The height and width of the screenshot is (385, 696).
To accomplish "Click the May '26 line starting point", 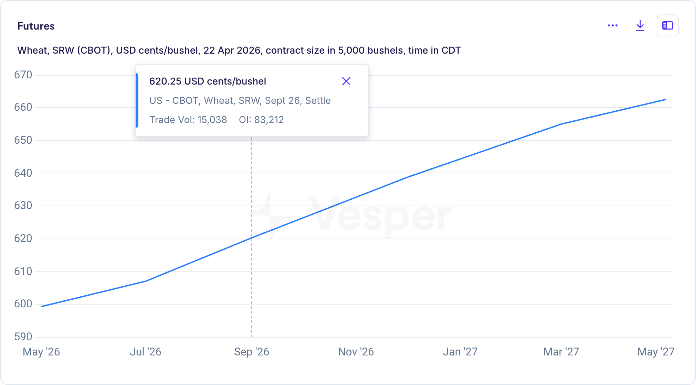I will (x=41, y=306).
